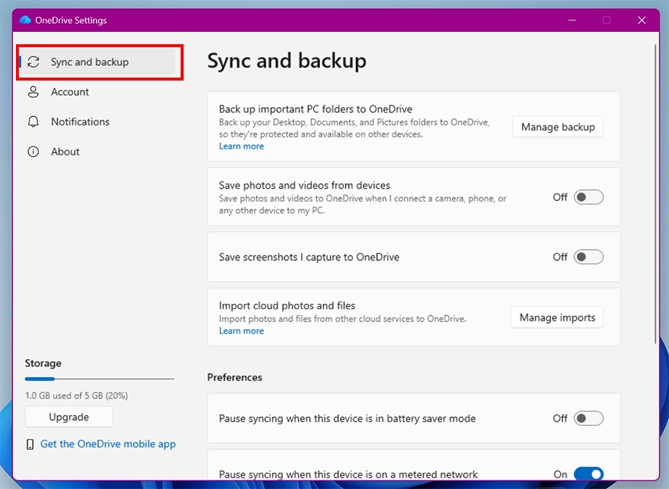Turn on Save photos and videos from devices
The width and height of the screenshot is (669, 489).
click(588, 197)
